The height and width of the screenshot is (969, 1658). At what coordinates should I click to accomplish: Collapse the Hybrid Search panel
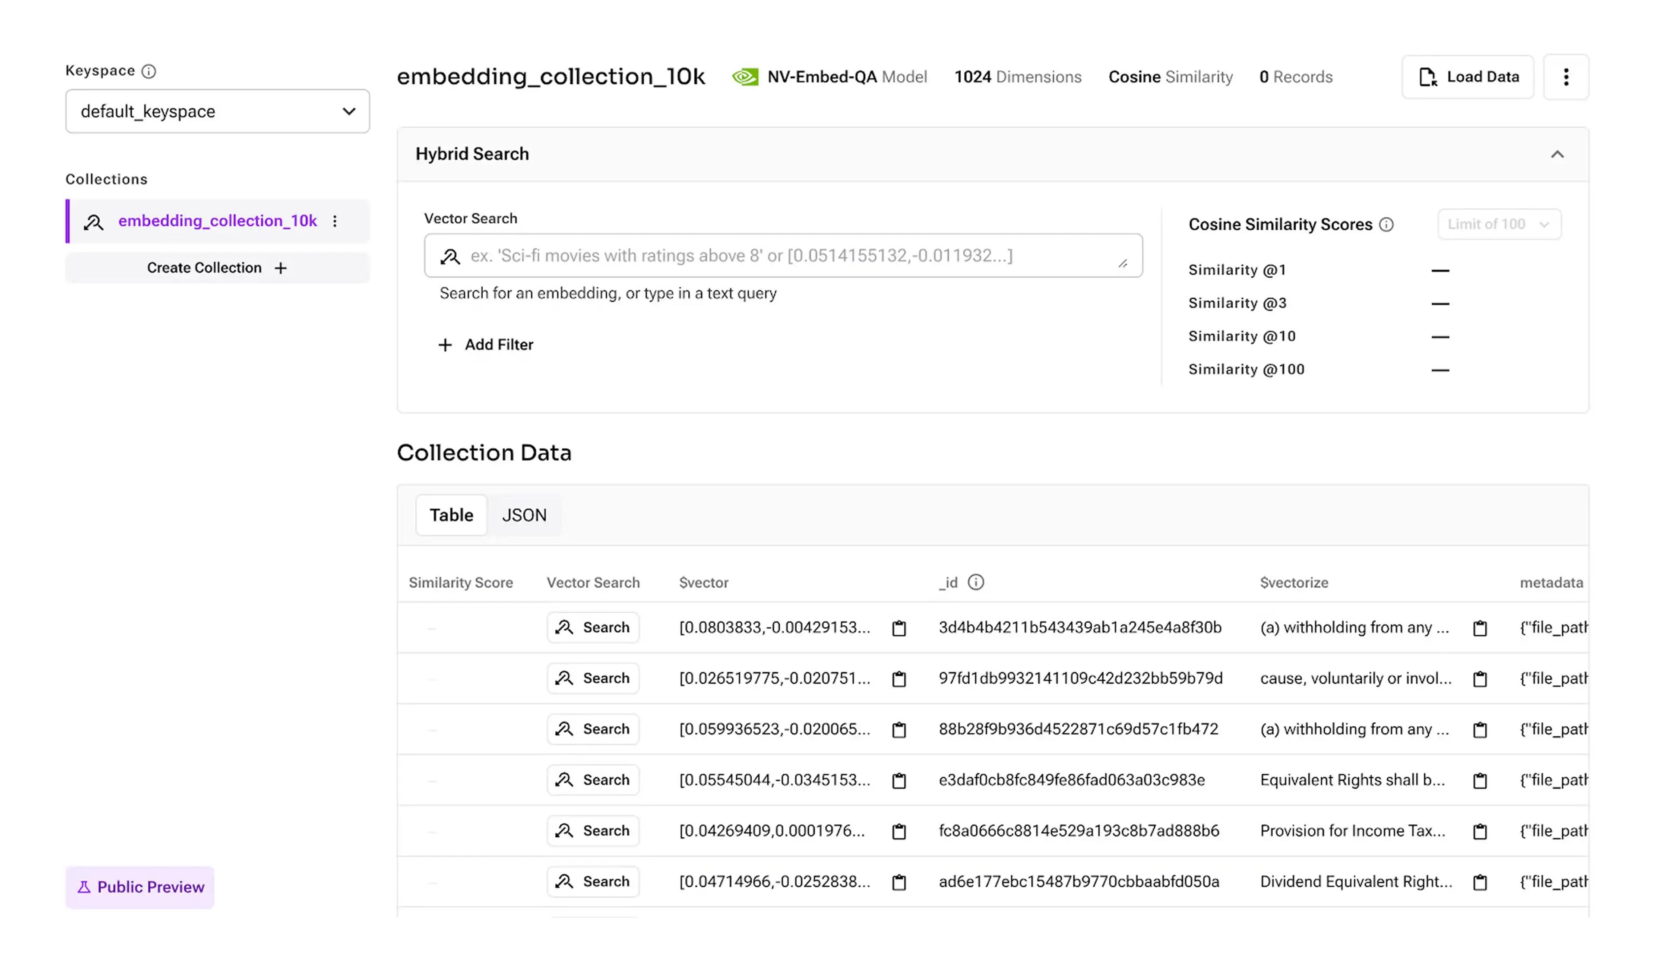(x=1557, y=155)
